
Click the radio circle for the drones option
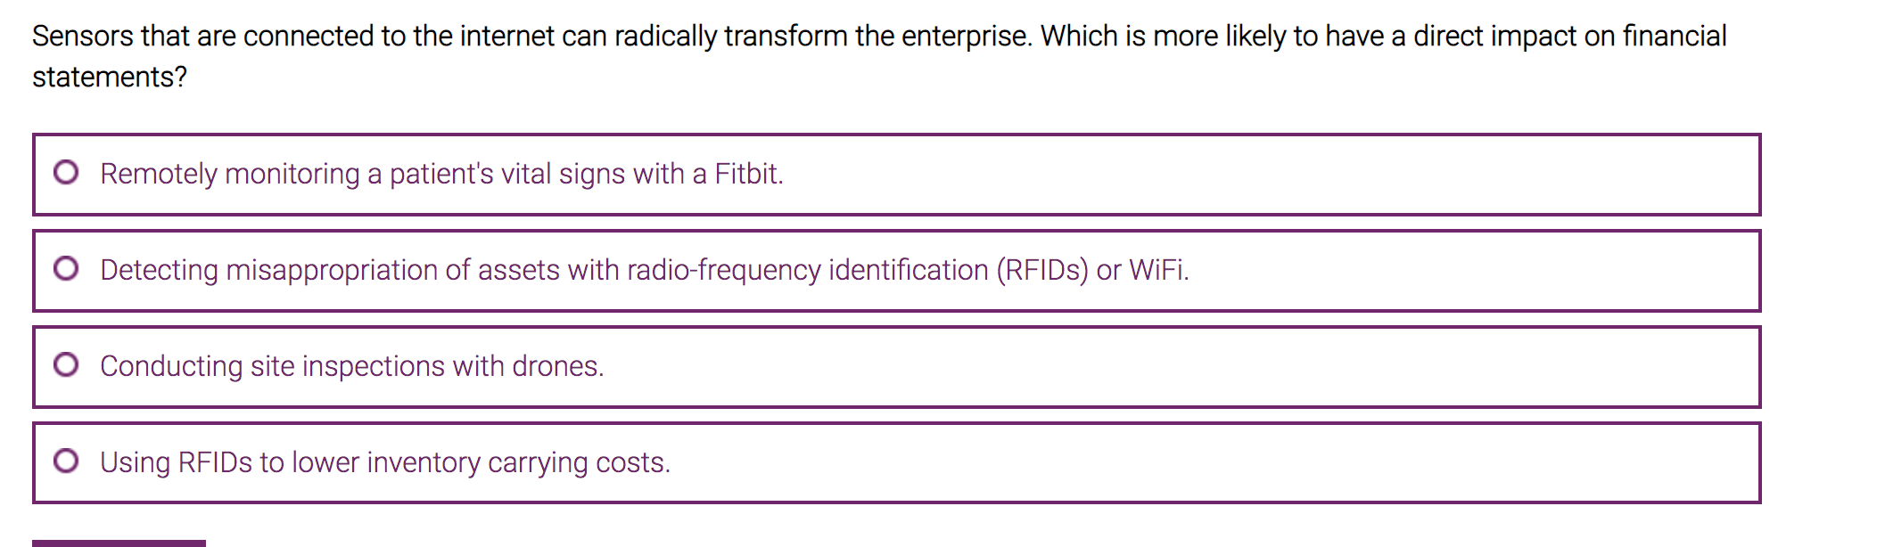pos(67,363)
